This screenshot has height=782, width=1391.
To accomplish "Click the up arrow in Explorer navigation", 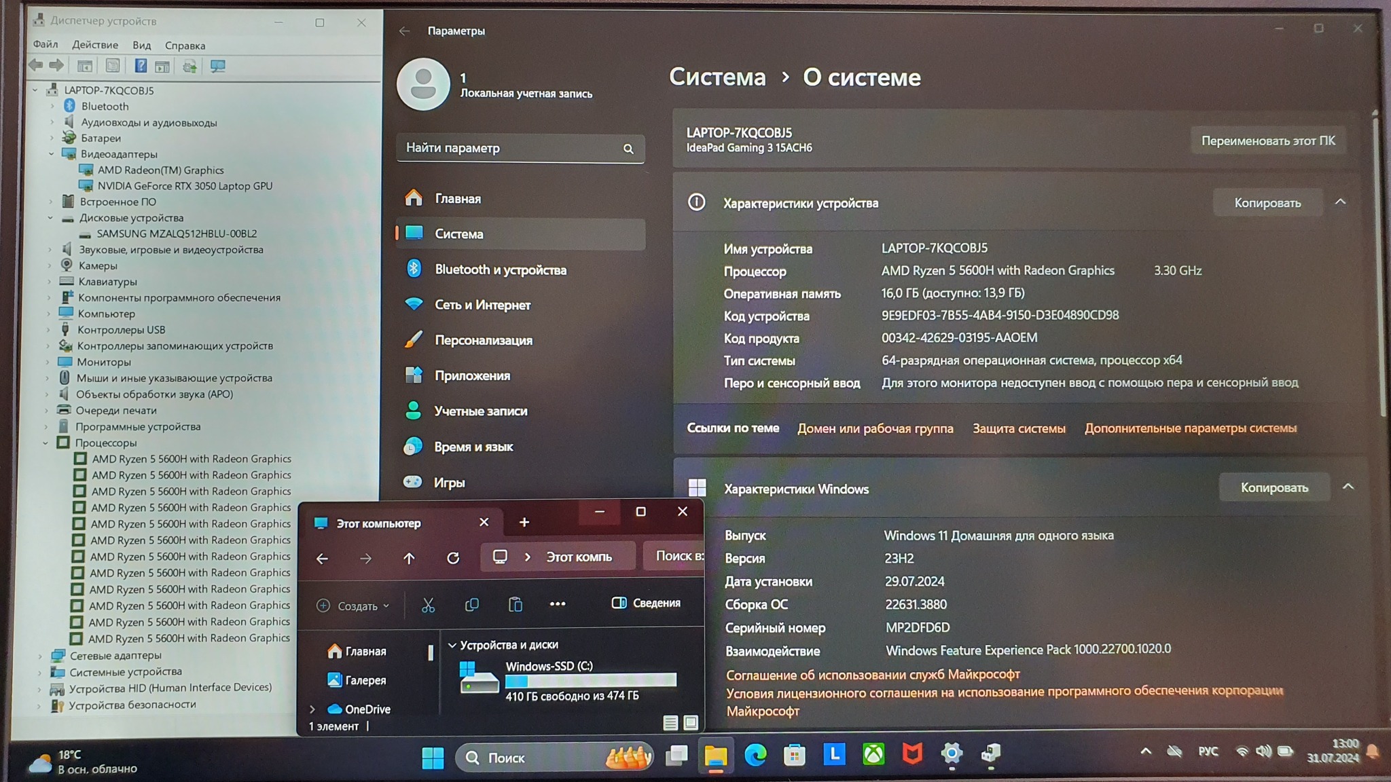I will click(409, 558).
